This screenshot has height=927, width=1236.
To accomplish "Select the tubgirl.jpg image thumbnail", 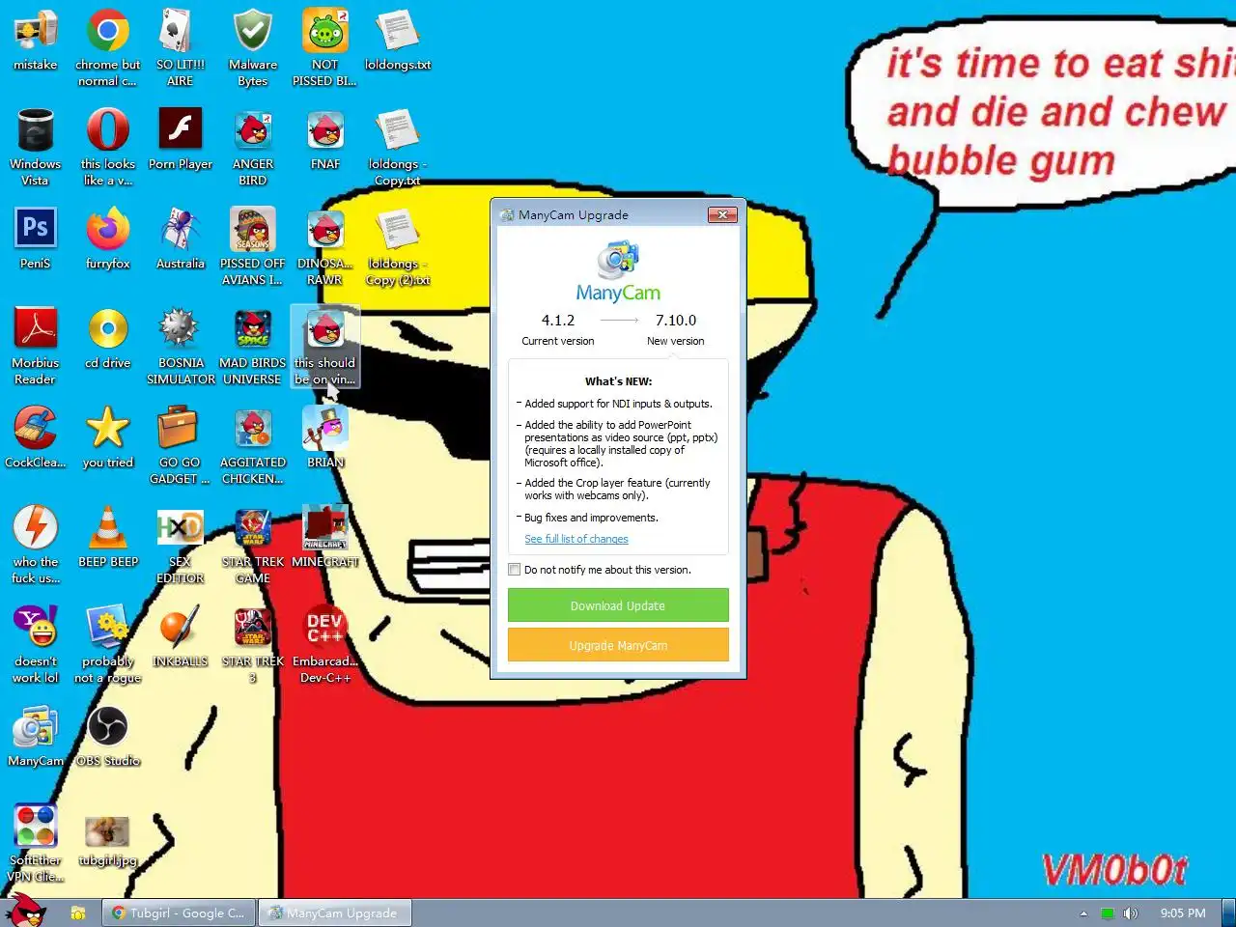I will 108,830.
